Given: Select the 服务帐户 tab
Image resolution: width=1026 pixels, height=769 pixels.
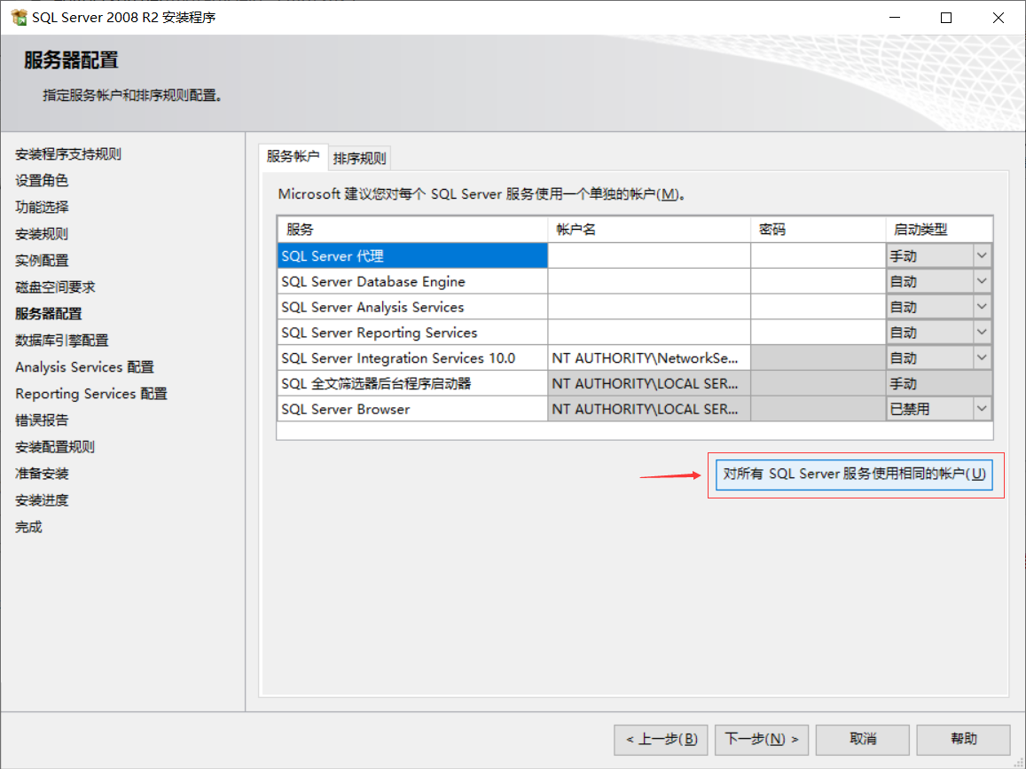Looking at the screenshot, I should pos(294,156).
